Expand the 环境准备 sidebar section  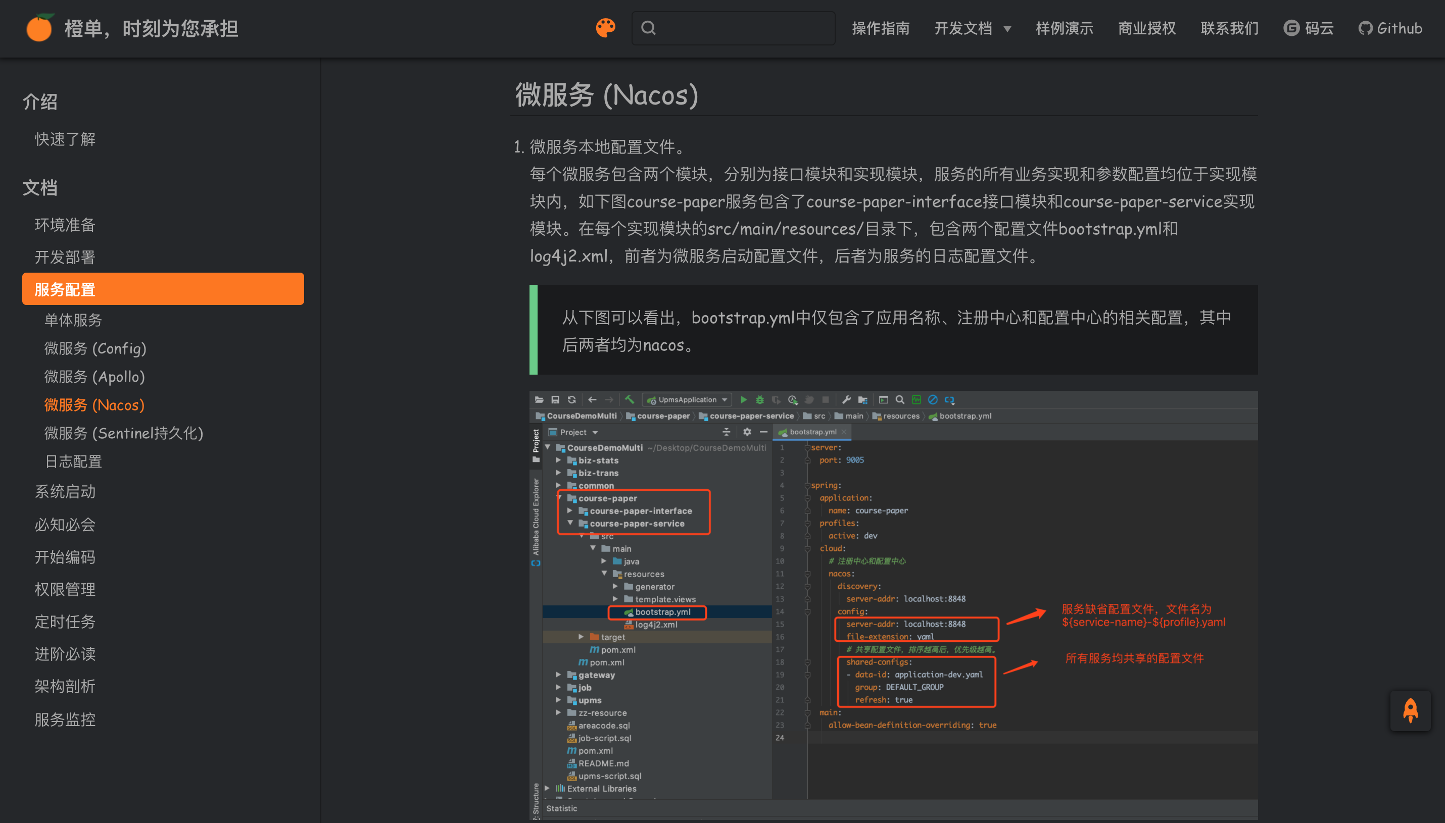[x=65, y=225]
